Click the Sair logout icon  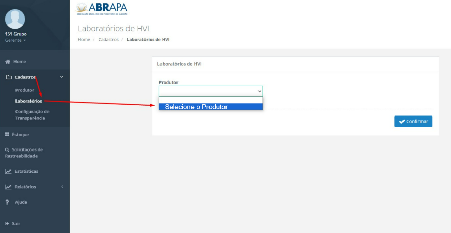point(7,224)
